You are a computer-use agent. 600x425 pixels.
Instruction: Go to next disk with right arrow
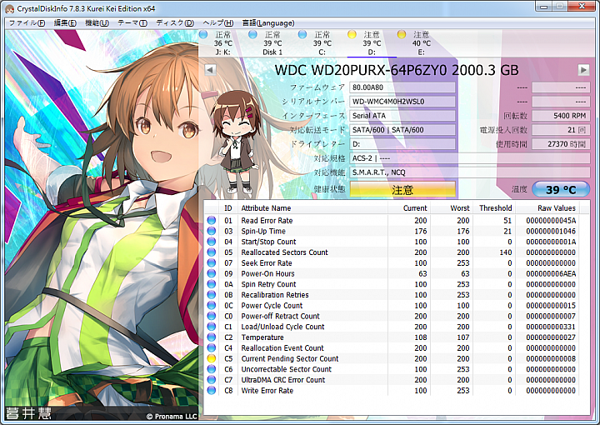pyautogui.click(x=583, y=70)
